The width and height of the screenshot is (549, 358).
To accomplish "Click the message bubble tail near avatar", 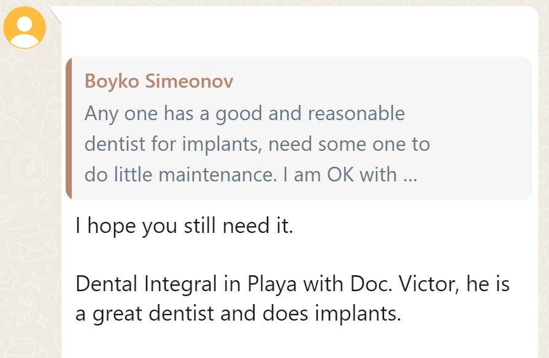I will click(x=56, y=13).
